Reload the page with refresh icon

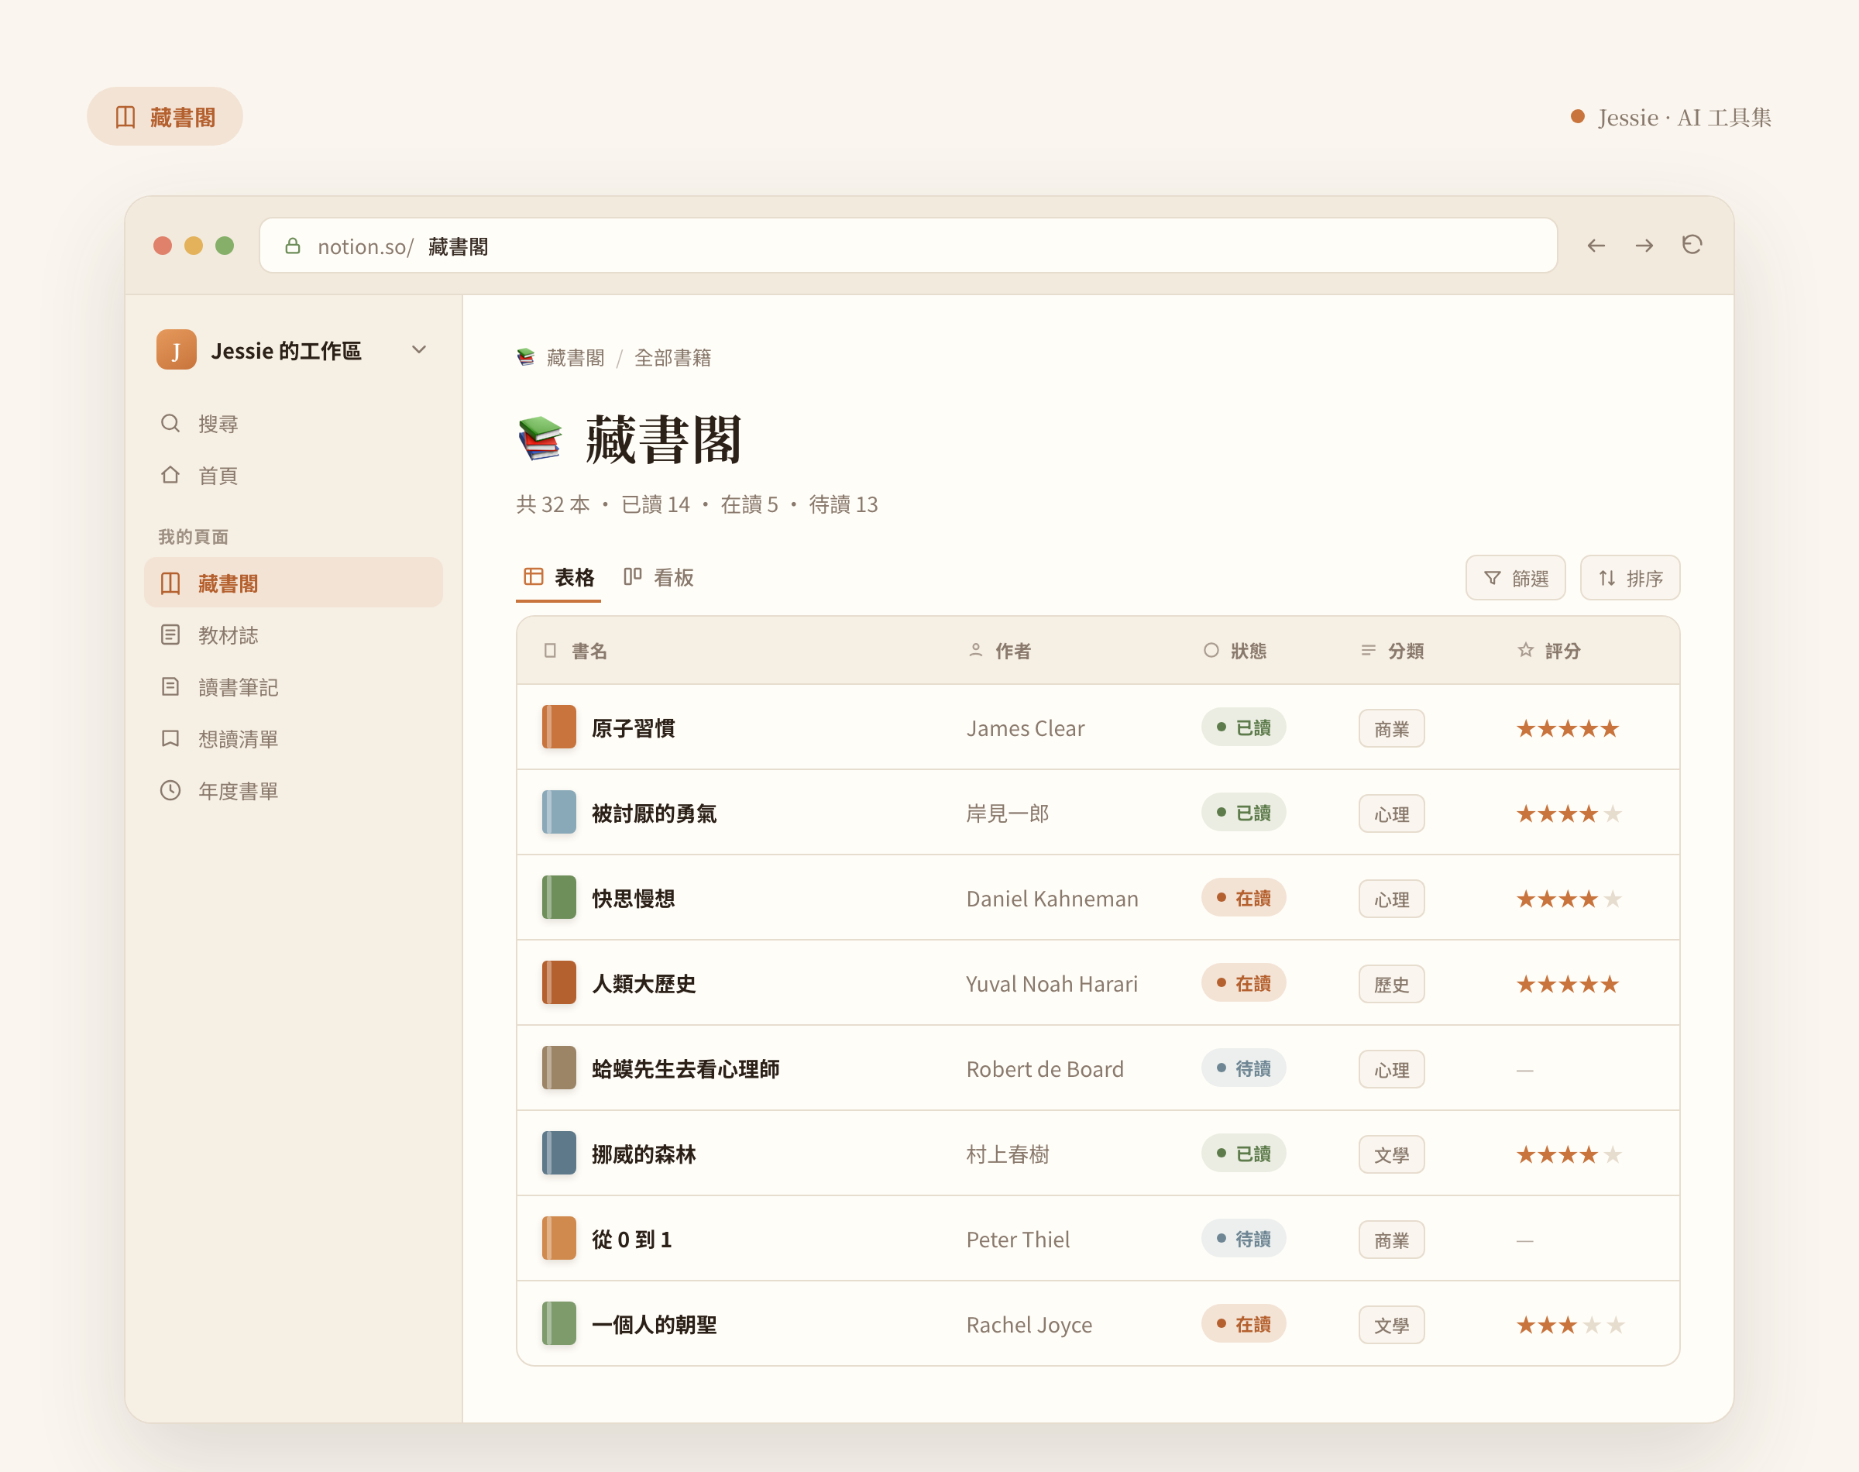click(1692, 245)
